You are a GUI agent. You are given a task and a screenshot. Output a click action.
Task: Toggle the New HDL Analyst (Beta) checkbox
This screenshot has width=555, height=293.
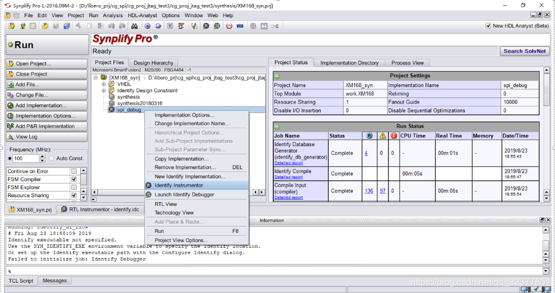click(489, 26)
